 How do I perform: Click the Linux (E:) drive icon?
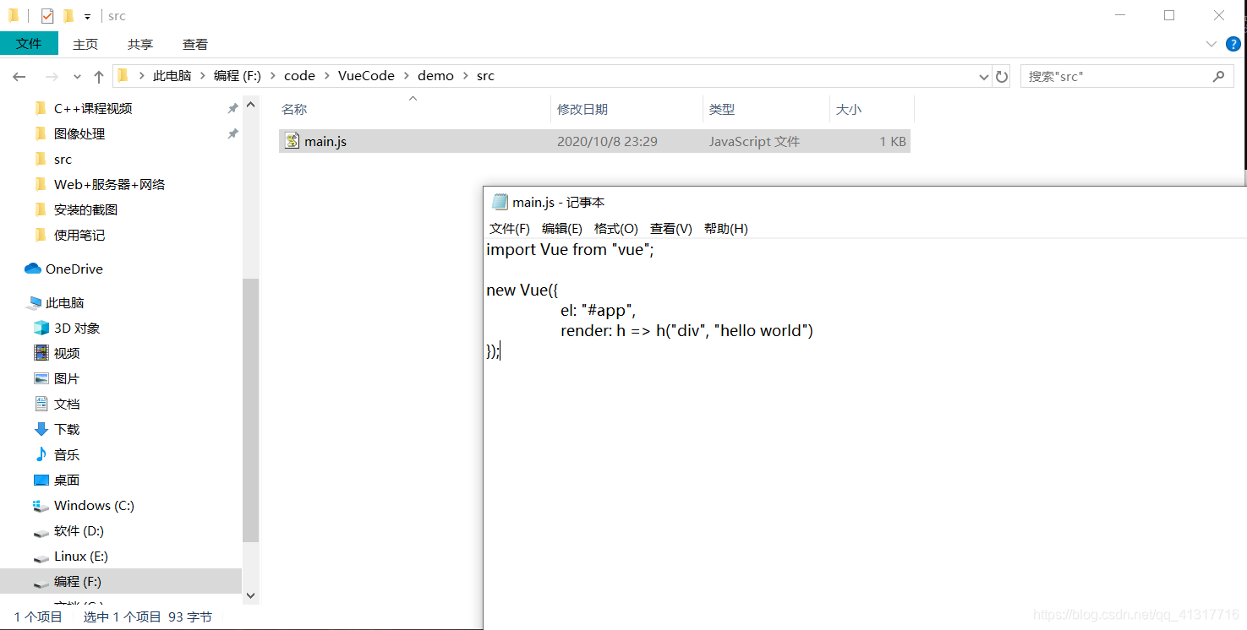[x=41, y=557]
